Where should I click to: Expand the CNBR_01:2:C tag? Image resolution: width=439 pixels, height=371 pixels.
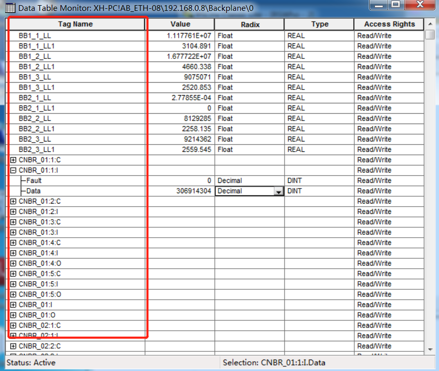pos(13,201)
